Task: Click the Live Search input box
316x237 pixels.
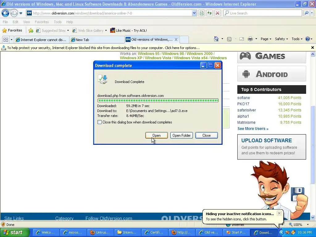Action: (x=263, y=13)
